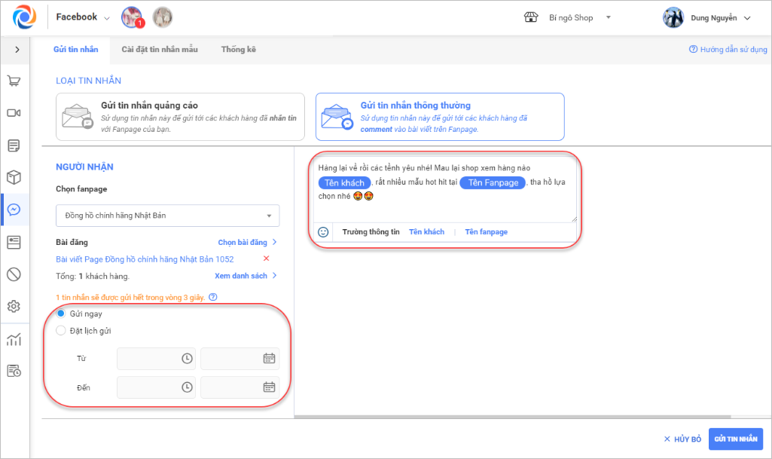Image resolution: width=772 pixels, height=459 pixels.
Task: Click the Từ time input field
Action: 156,359
